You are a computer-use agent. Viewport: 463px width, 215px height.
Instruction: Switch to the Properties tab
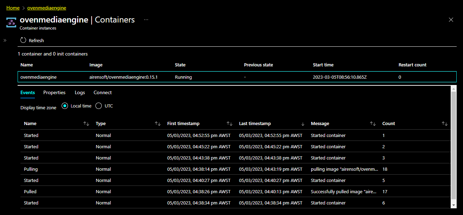54,92
